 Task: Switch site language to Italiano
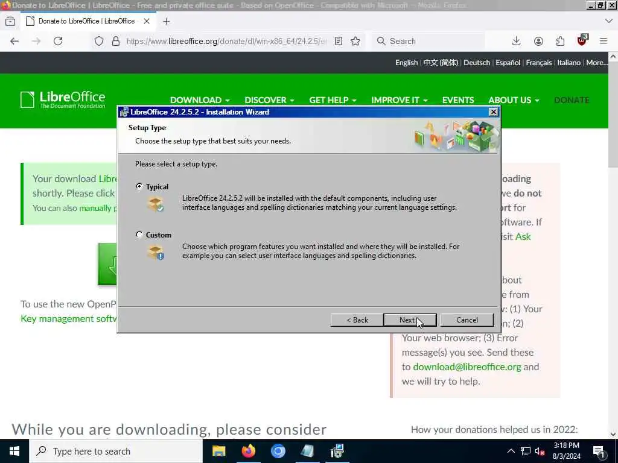click(x=569, y=63)
